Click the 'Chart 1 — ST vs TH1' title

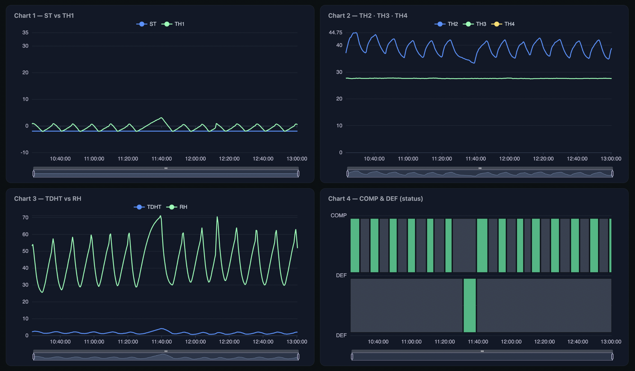[44, 16]
